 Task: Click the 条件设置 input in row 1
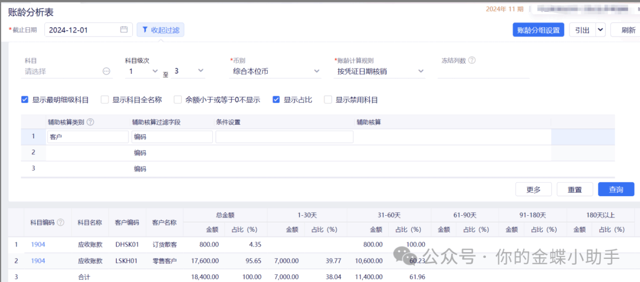click(284, 137)
